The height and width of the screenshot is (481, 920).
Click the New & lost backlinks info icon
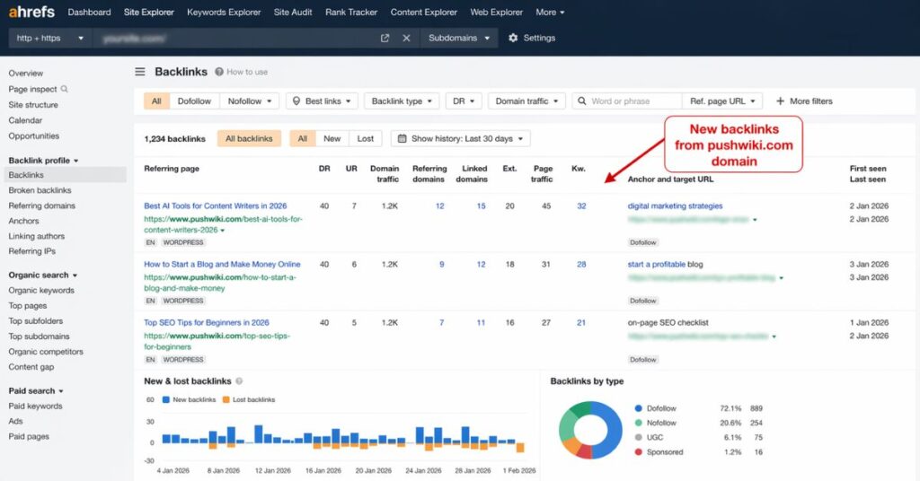(x=239, y=380)
